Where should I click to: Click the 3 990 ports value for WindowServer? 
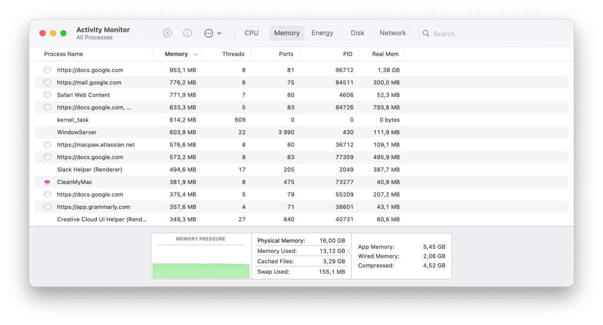point(286,133)
